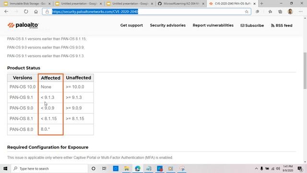This screenshot has height=173, width=307.
Task: Switch to second Untitled presentation tab
Action: [130, 3]
